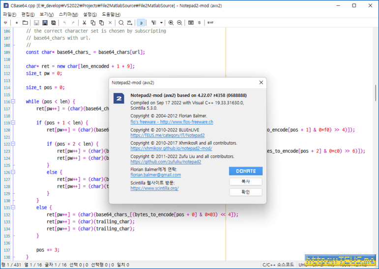Screen dimensions: 379x269
Task: Close the About dialog with X
Action: point(261,83)
